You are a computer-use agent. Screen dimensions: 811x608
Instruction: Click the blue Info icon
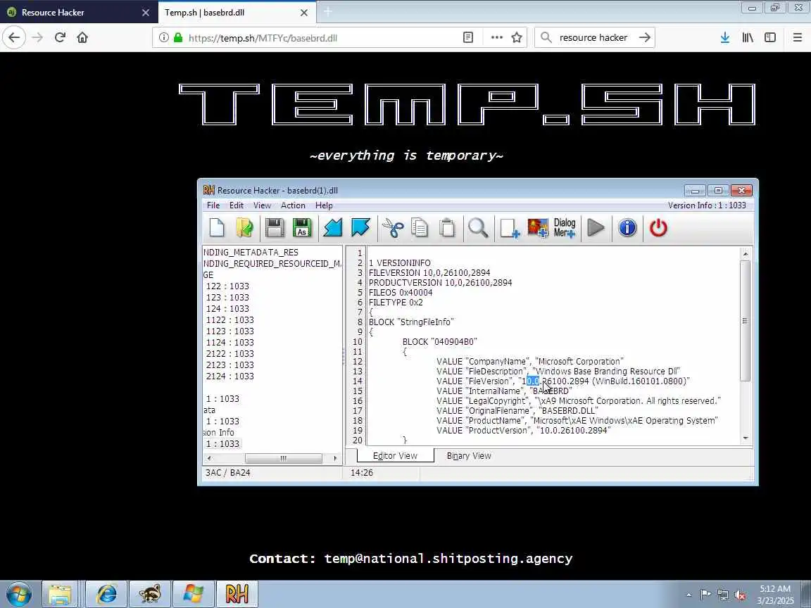coord(627,228)
